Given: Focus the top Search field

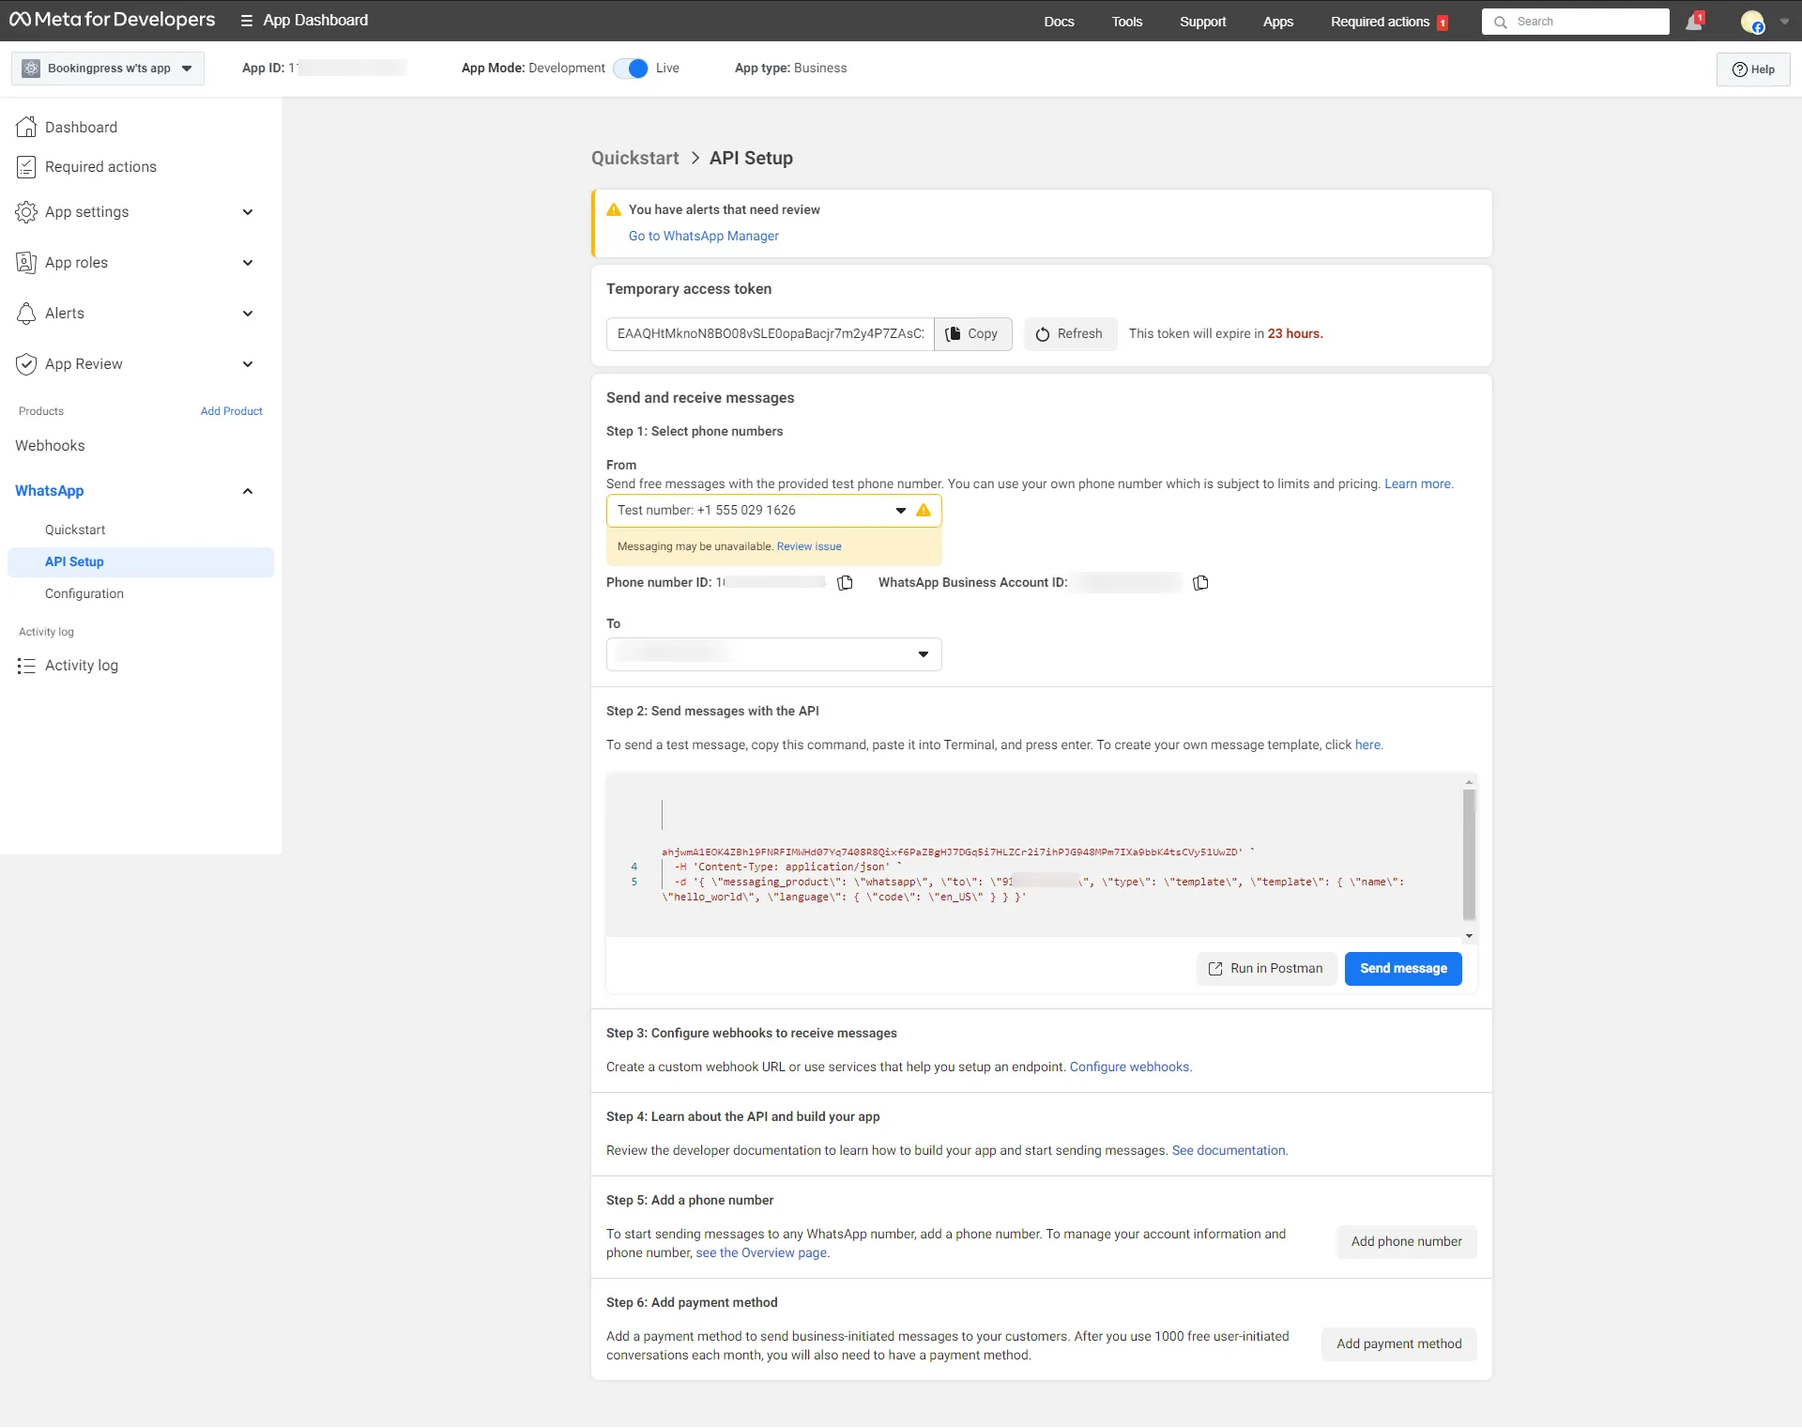Looking at the screenshot, I should point(1575,22).
